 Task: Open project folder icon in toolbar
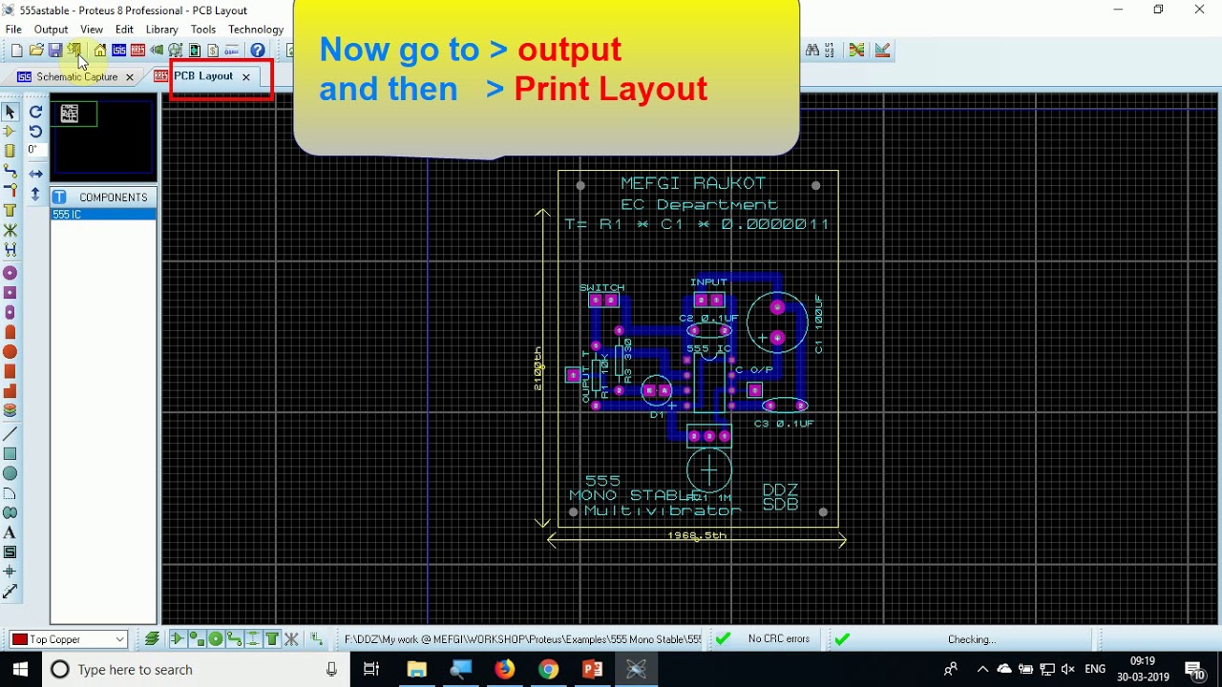click(36, 51)
